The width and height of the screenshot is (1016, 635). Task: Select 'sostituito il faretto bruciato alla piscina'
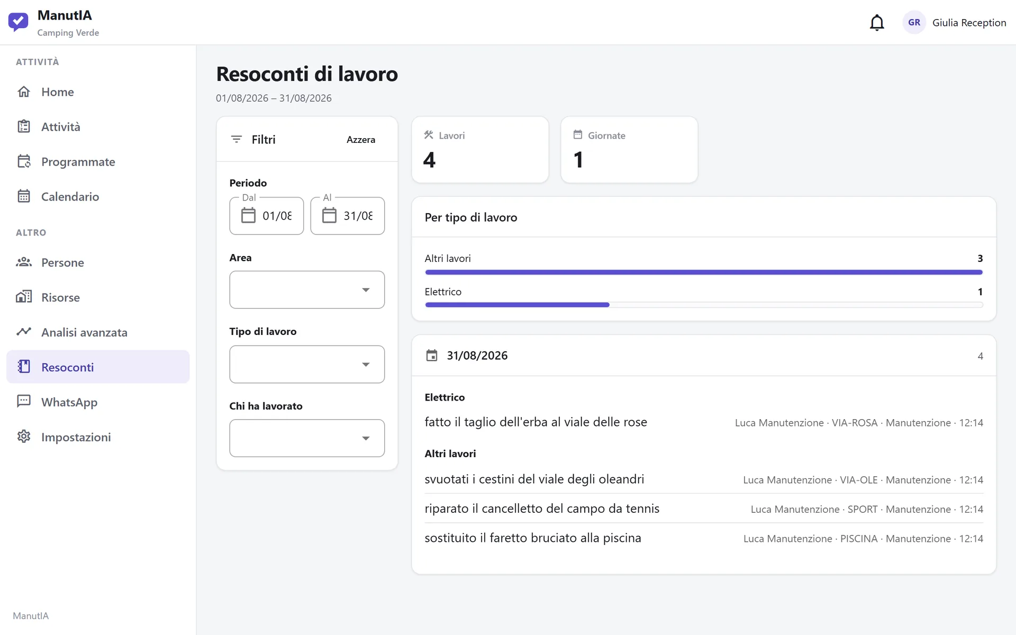532,538
